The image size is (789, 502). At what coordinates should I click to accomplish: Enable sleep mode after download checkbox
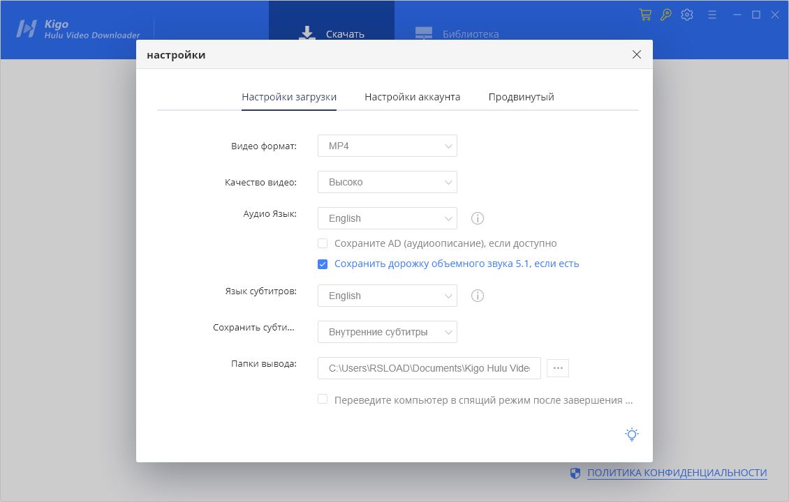coord(323,398)
